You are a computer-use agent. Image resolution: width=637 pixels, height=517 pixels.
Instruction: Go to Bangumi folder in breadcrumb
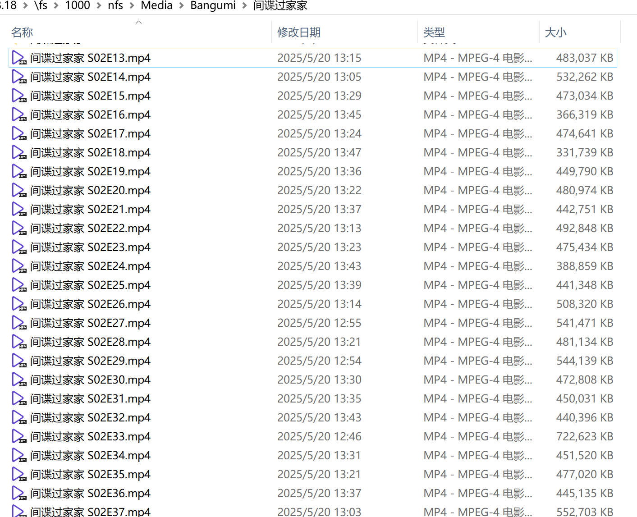coord(213,5)
